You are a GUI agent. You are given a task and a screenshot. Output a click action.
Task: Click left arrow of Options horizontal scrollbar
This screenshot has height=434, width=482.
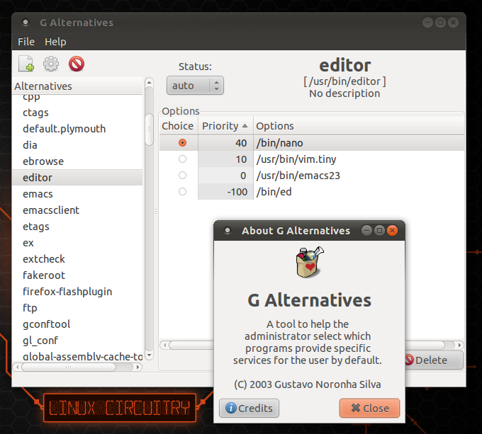(164, 345)
